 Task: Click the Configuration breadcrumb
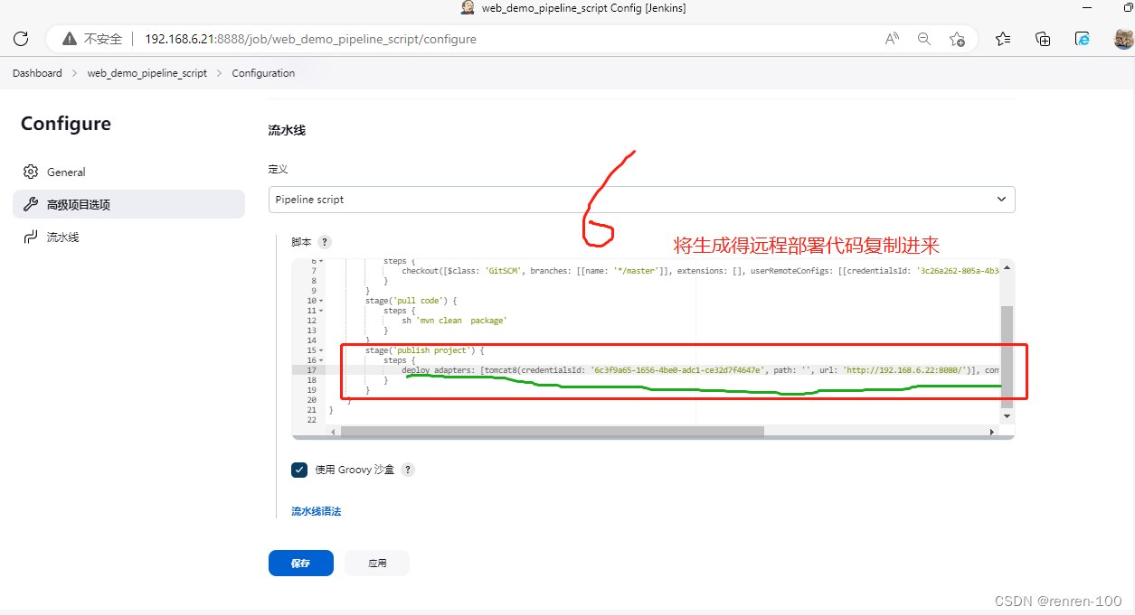click(263, 73)
